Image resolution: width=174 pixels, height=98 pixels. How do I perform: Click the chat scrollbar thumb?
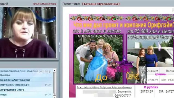pos(54,94)
